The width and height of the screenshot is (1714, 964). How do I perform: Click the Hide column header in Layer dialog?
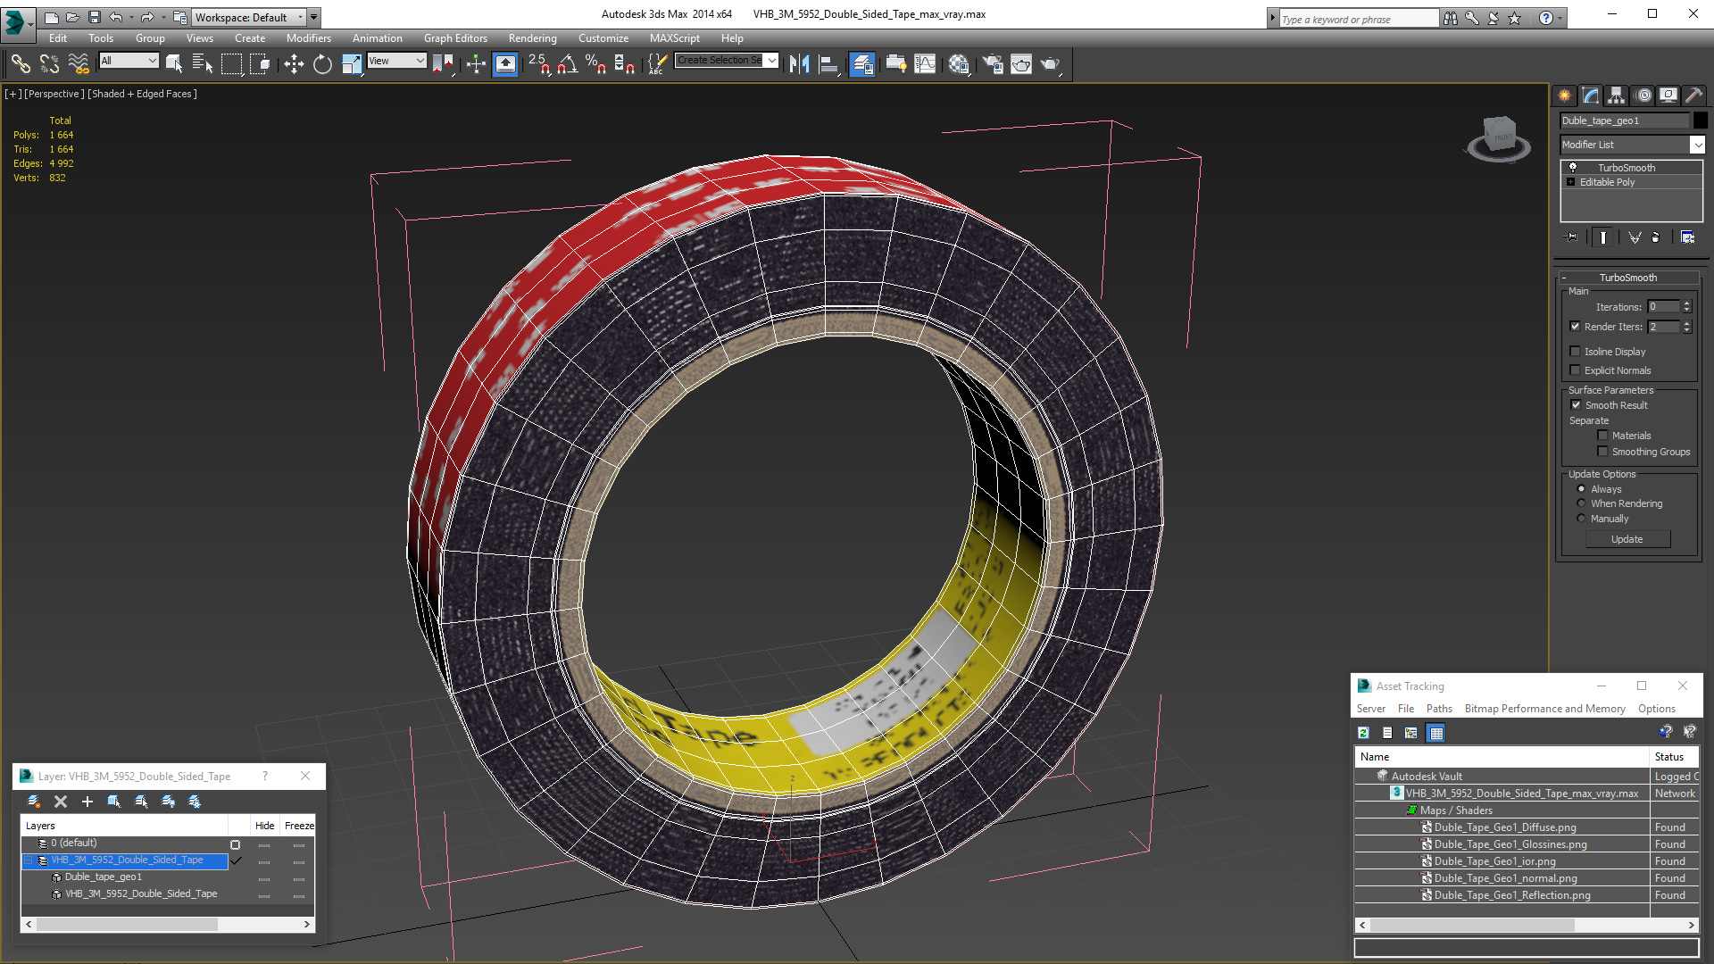265,826
